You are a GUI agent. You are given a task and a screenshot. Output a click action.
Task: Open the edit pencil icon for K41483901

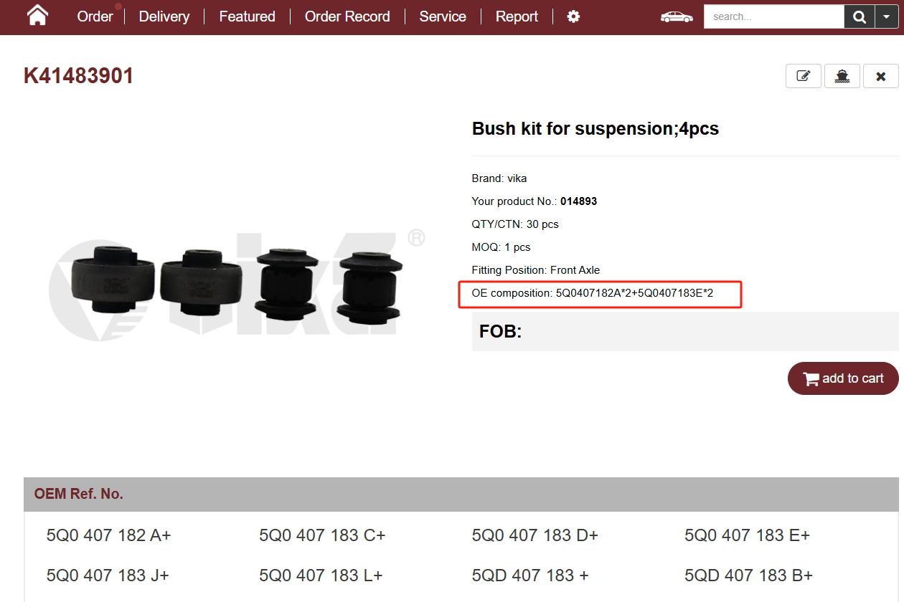tap(803, 75)
